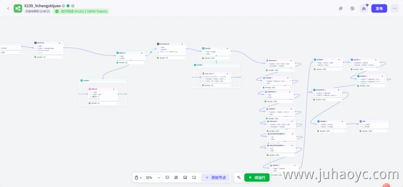Click the green 试运行 test run button
The height and width of the screenshot is (187, 403).
coord(257,177)
